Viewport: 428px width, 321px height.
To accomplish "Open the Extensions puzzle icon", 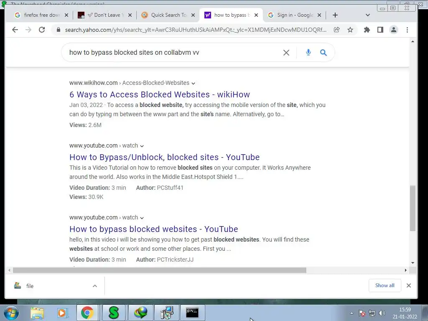I will pyautogui.click(x=367, y=30).
